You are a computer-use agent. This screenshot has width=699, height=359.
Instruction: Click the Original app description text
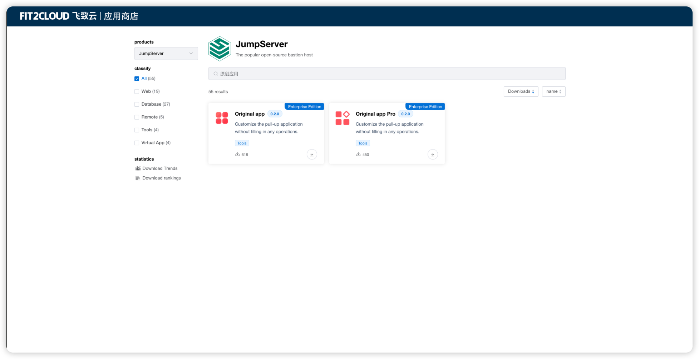(269, 128)
